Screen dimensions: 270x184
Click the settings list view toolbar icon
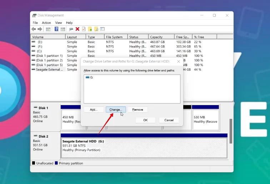tap(102, 29)
